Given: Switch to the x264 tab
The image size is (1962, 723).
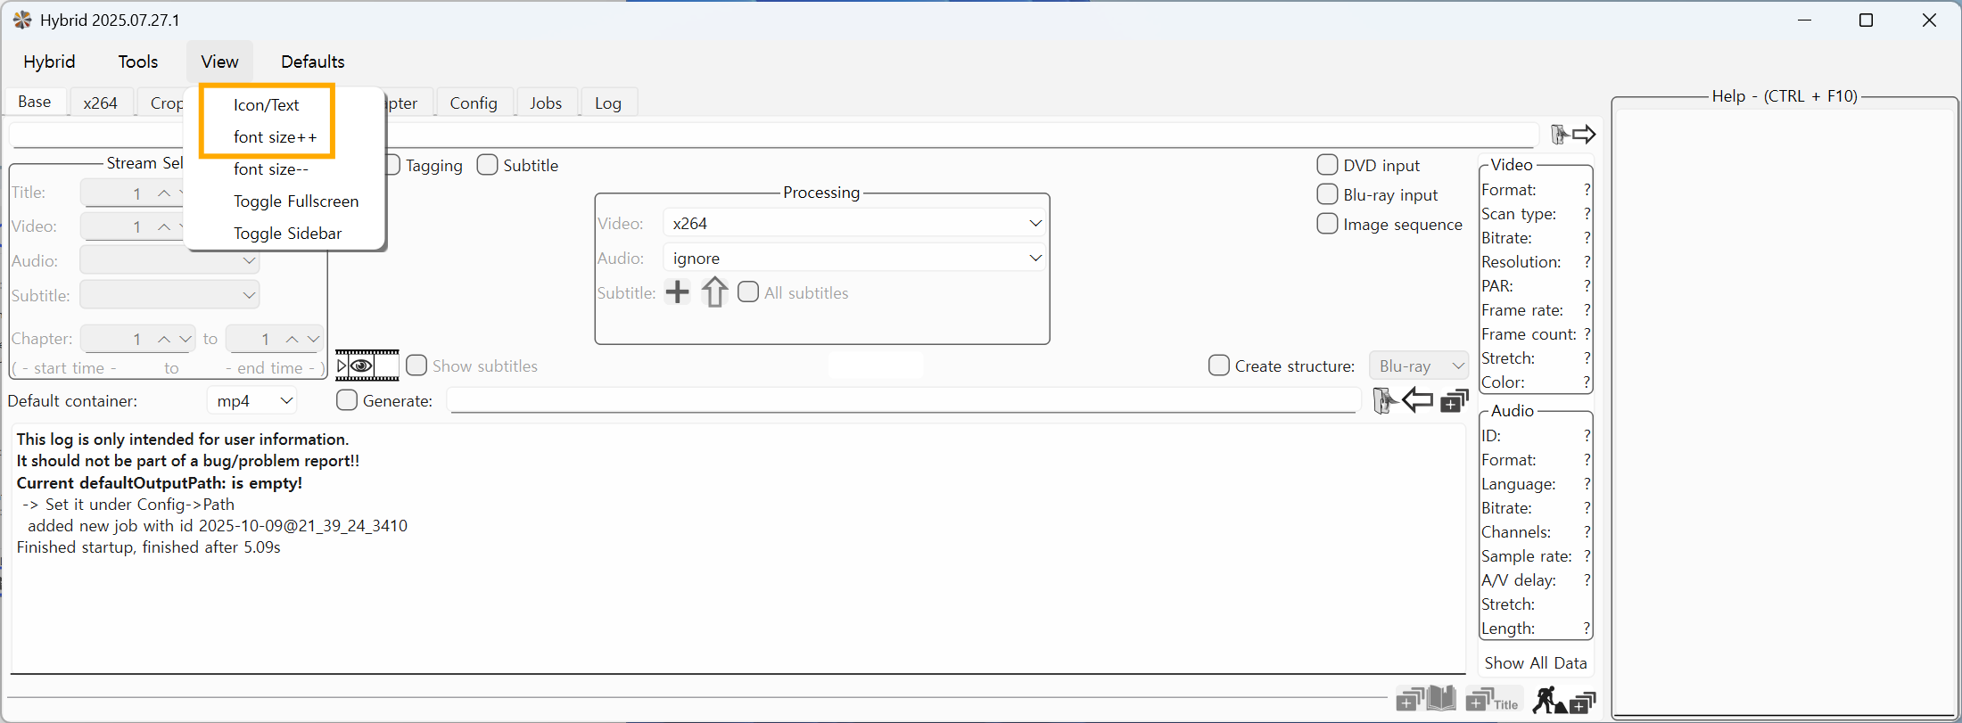Looking at the screenshot, I should [101, 103].
